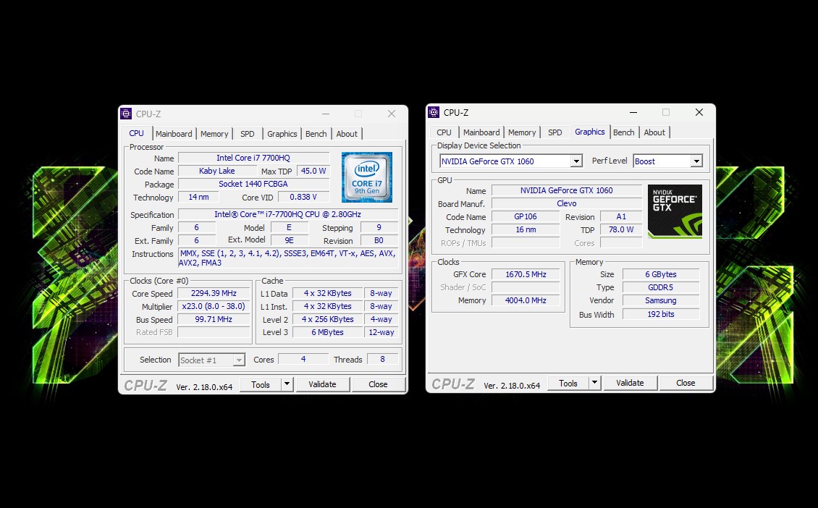The width and height of the screenshot is (818, 508).
Task: Click the GPU Name field NVIDIA GeForce GTX 1060
Action: [567, 190]
